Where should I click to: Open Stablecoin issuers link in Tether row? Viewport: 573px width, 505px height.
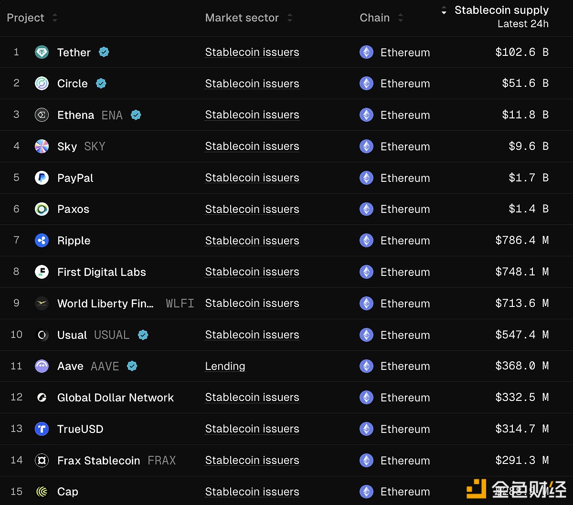coord(252,52)
